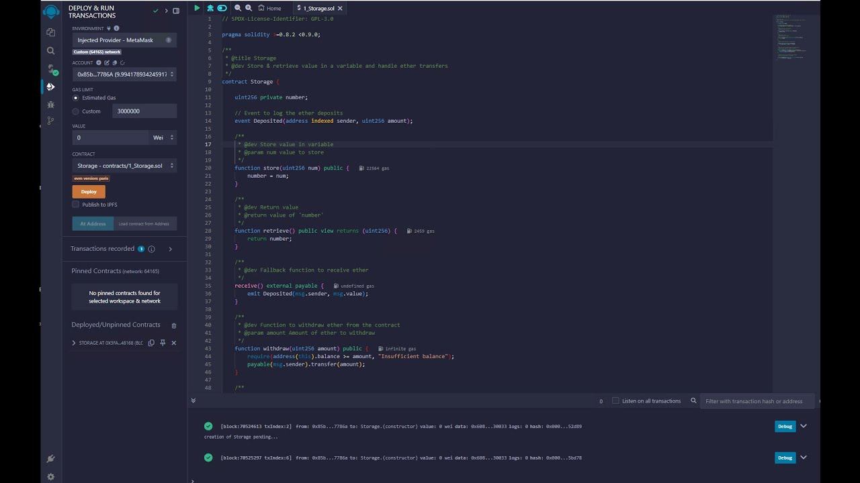Open the Account address dropdown
The width and height of the screenshot is (860, 483).
pos(124,74)
